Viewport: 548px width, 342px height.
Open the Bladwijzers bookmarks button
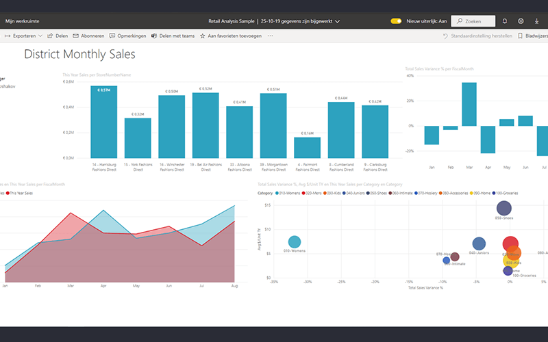(533, 36)
